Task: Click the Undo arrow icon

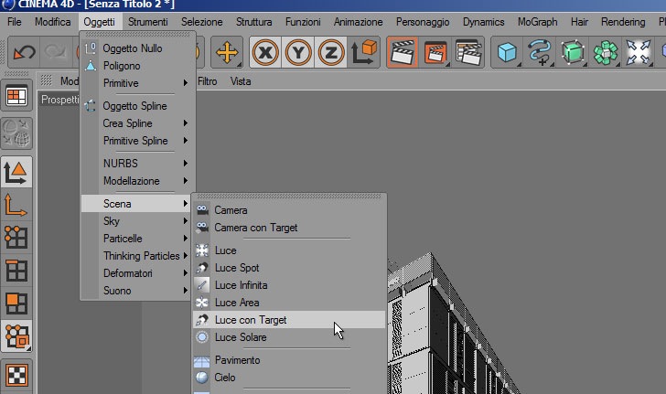Action: tap(24, 53)
